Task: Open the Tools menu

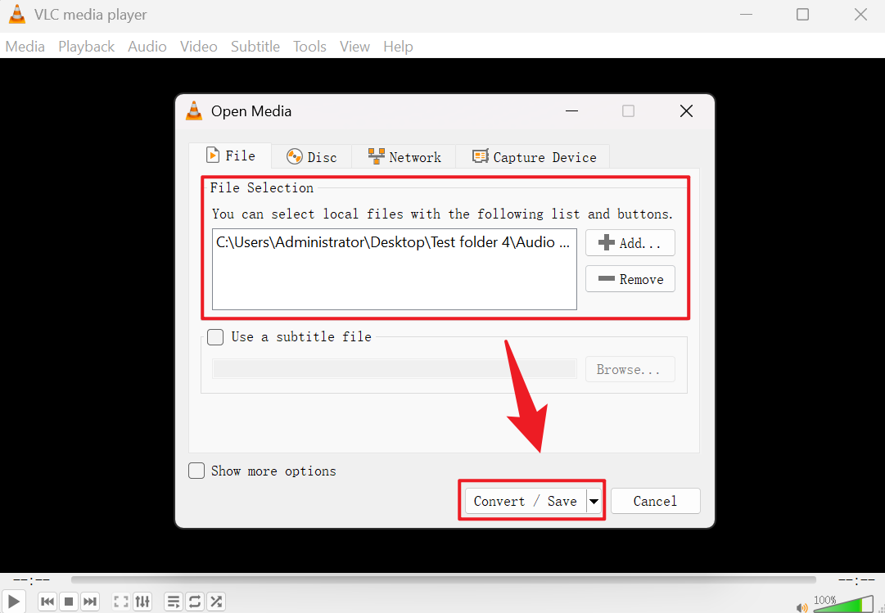Action: 309,47
